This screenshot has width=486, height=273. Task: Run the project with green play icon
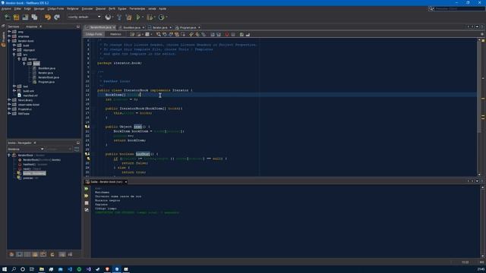click(x=138, y=17)
